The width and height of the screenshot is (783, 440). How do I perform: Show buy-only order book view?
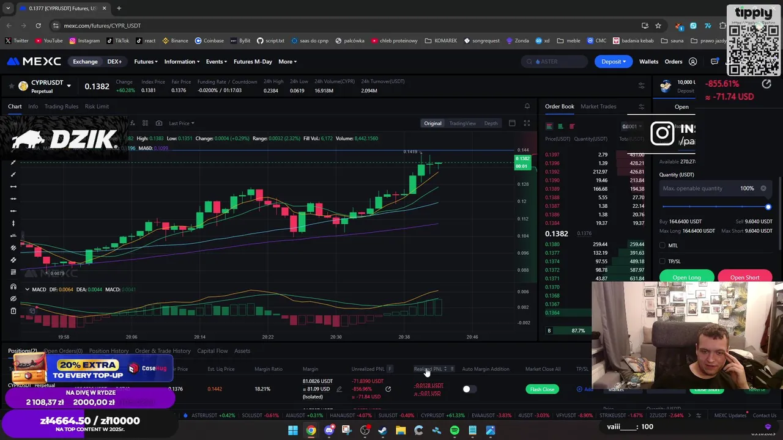pyautogui.click(x=560, y=127)
